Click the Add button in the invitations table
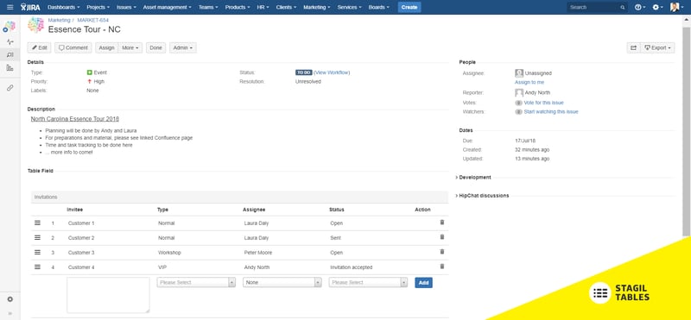The width and height of the screenshot is (691, 320). click(x=423, y=283)
